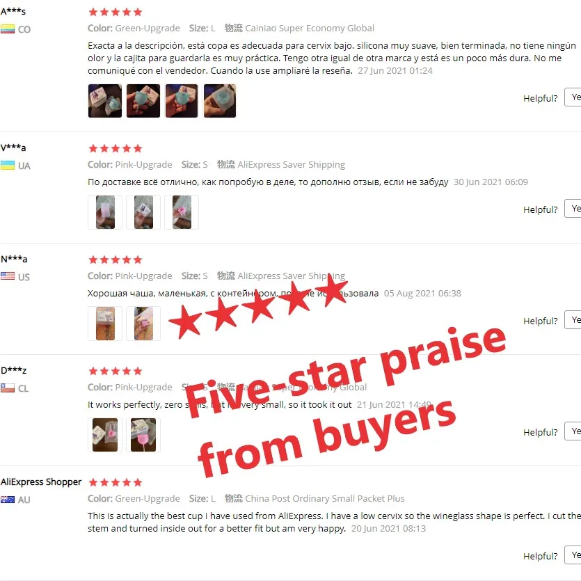Screen dimensions: 581x581
Task: Open third photo in V***a review
Action: pyautogui.click(x=182, y=212)
